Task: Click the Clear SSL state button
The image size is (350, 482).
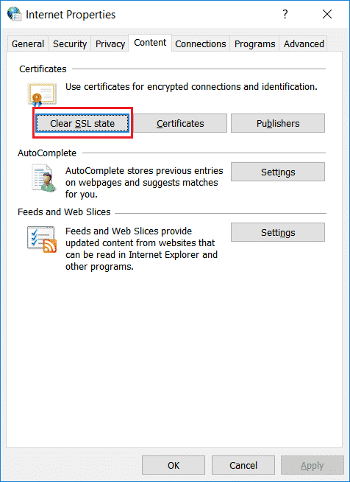Action: [x=82, y=123]
